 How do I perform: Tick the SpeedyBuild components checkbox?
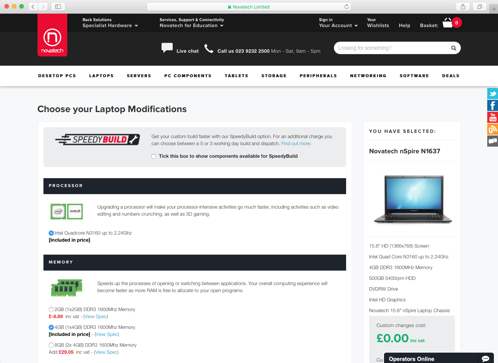(x=154, y=156)
